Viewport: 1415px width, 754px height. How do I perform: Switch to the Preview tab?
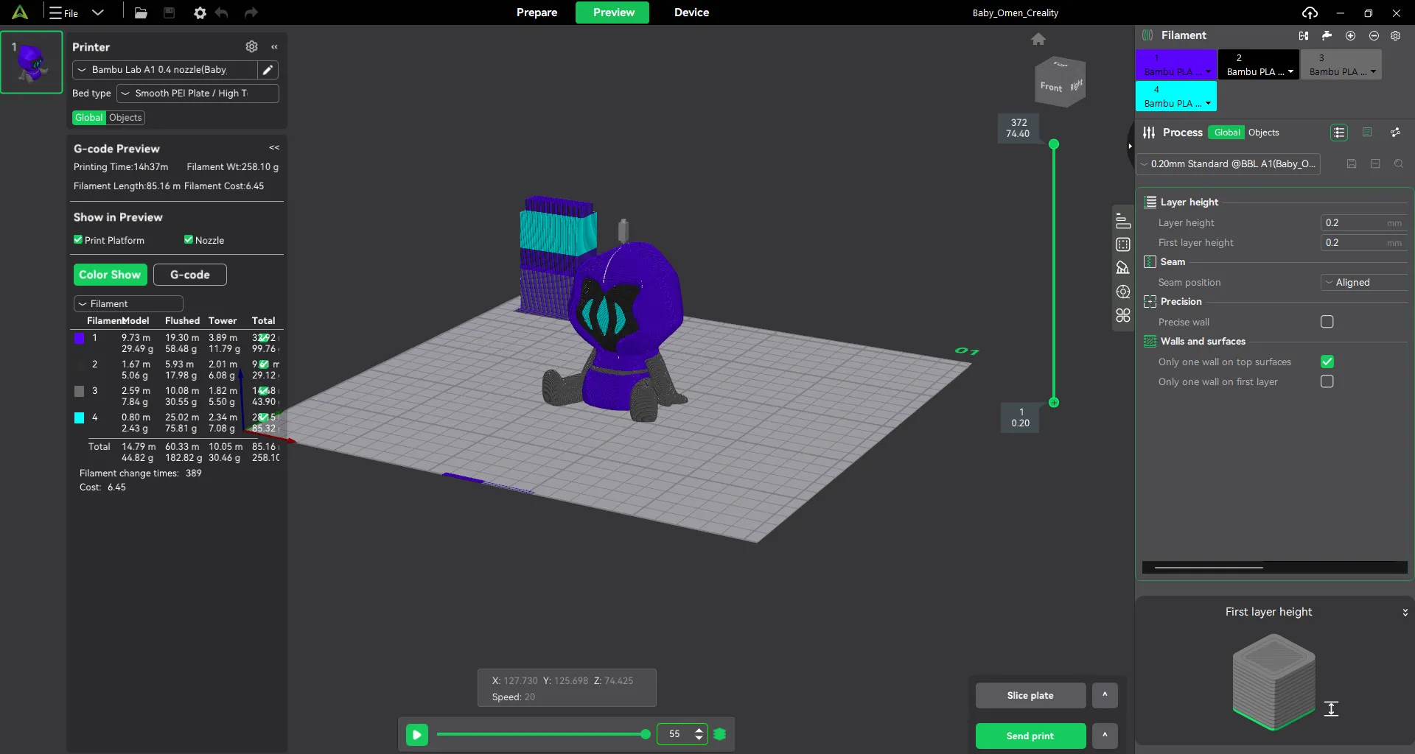tap(613, 13)
